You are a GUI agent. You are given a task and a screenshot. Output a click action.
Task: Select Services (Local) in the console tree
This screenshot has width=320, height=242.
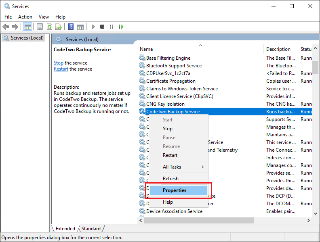pos(23,38)
